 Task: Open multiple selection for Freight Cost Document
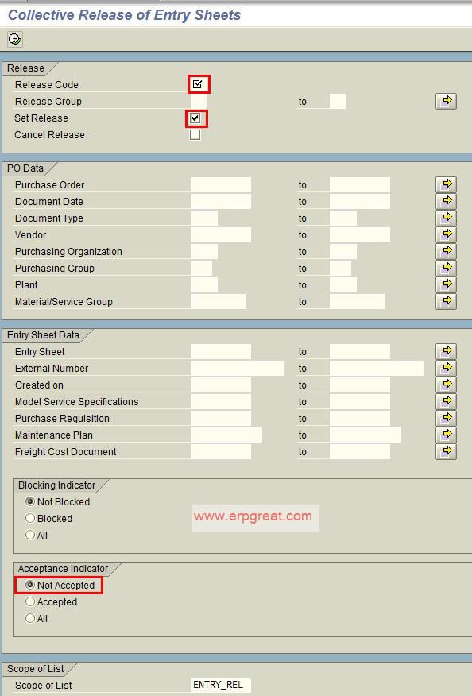pyautogui.click(x=446, y=452)
